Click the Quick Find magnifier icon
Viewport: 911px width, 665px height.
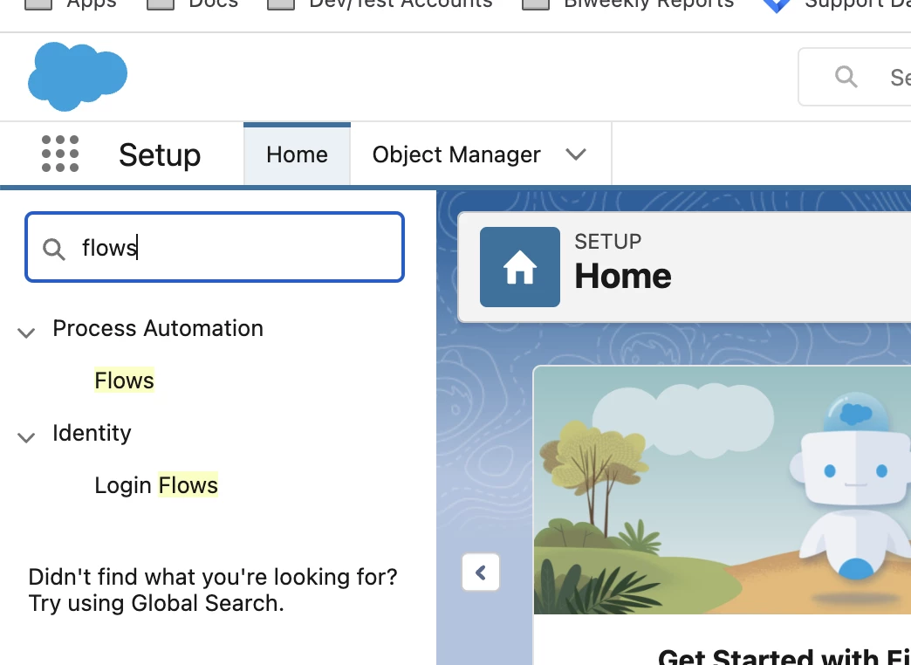pos(54,250)
